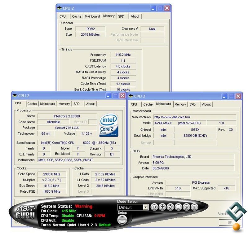This screenshot has height=236, width=248.
Task: Click the memory Size field 2048 MBytes
Action: (x=91, y=35)
